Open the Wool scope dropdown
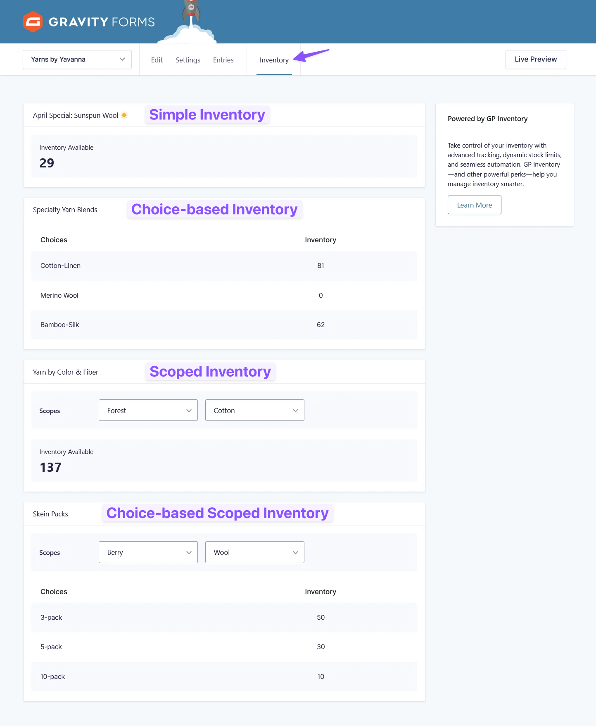The image size is (596, 726). click(254, 552)
